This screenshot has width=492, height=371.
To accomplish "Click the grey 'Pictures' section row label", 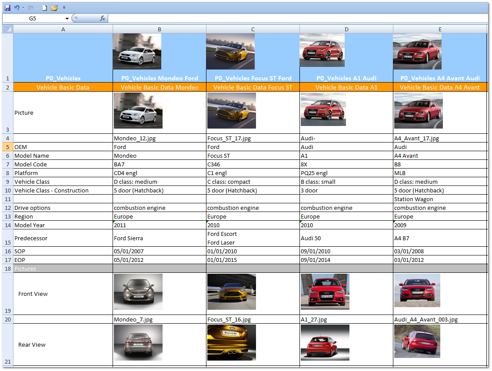I will (x=63, y=269).
